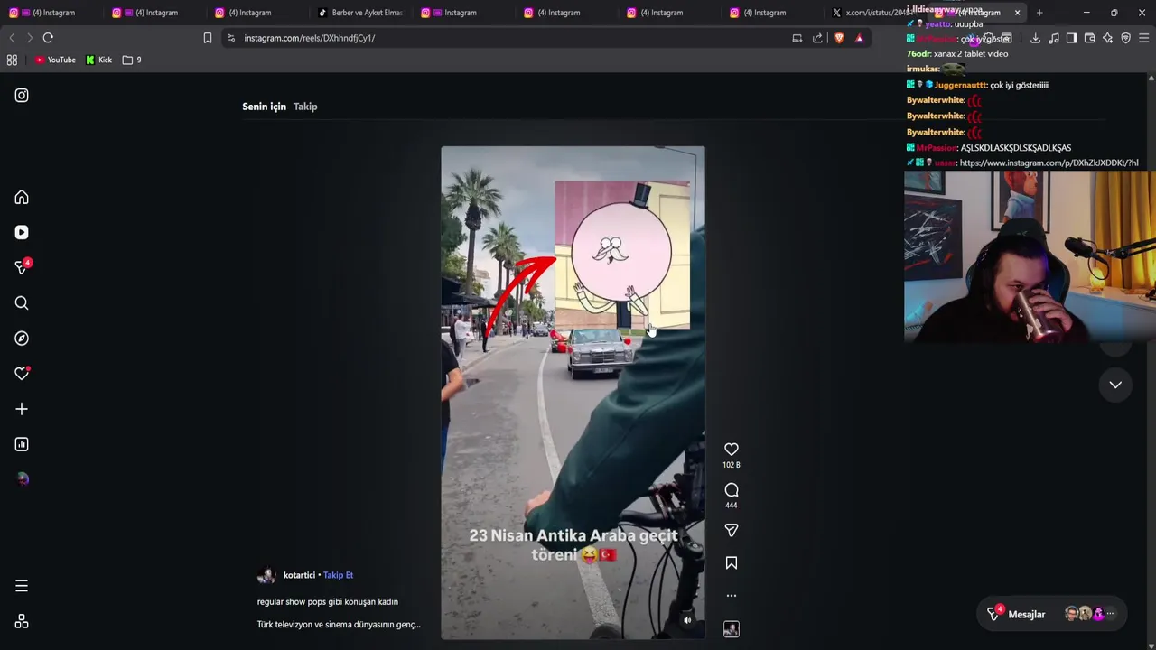Open the Leo AI sparkle icon
This screenshot has width=1156, height=650.
[x=1107, y=38]
